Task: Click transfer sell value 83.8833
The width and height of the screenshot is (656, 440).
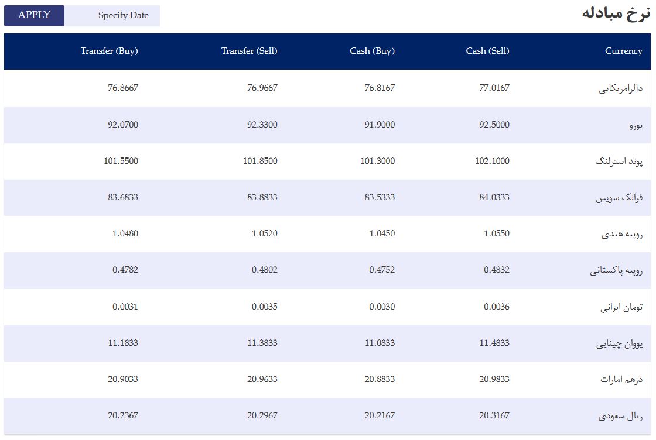Action: [x=262, y=197]
